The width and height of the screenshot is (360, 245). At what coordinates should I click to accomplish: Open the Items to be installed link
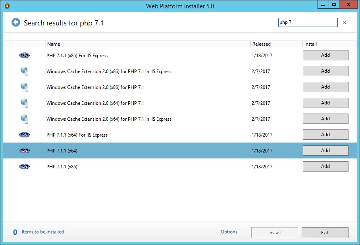tap(43, 232)
